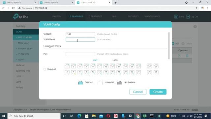This screenshot has width=211, height=119.
Task: Focus the VLAN ID input field
Action: click(x=80, y=34)
